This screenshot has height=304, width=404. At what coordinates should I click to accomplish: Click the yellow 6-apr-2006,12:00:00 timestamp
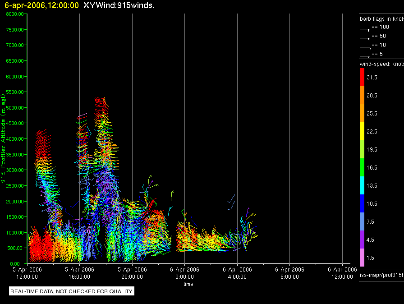coord(41,5)
